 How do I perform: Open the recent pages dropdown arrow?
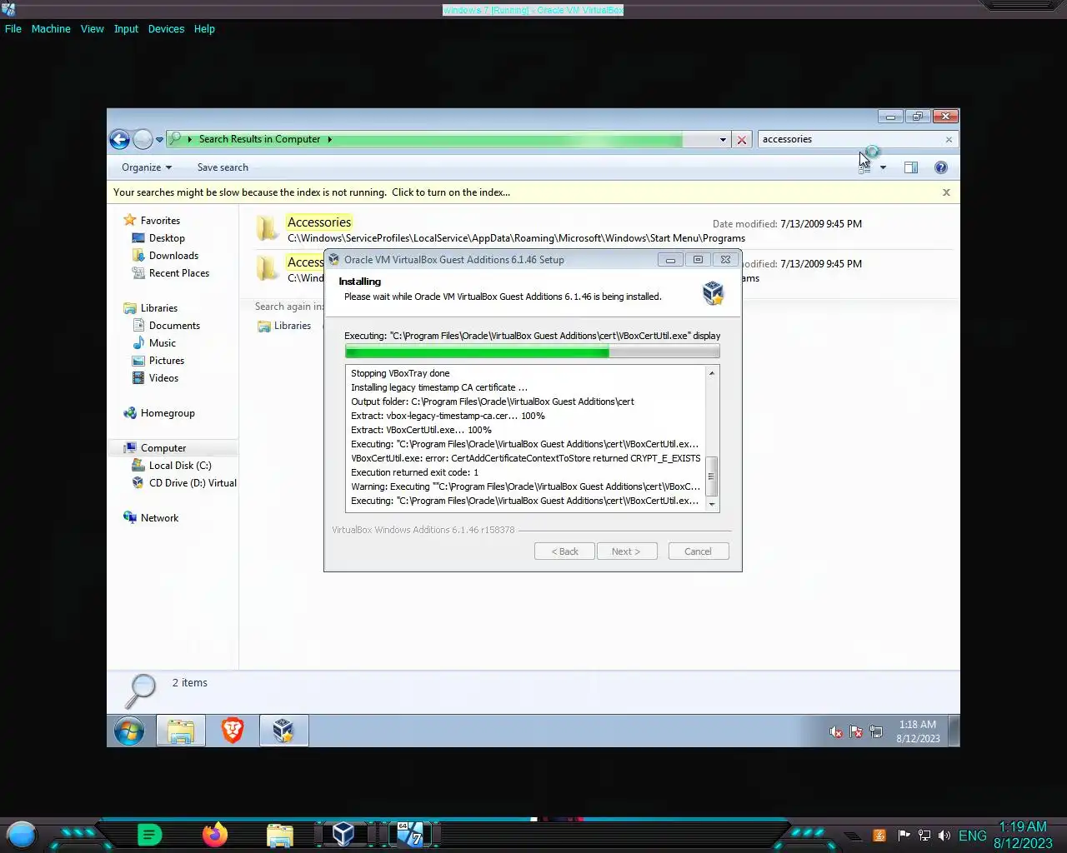click(159, 140)
